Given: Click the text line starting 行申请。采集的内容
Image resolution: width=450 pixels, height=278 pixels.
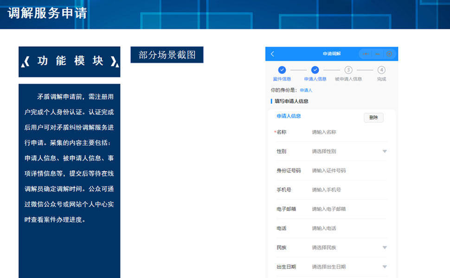Looking at the screenshot, I should pos(67,143).
